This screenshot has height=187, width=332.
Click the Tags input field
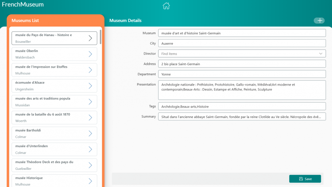coord(242,106)
